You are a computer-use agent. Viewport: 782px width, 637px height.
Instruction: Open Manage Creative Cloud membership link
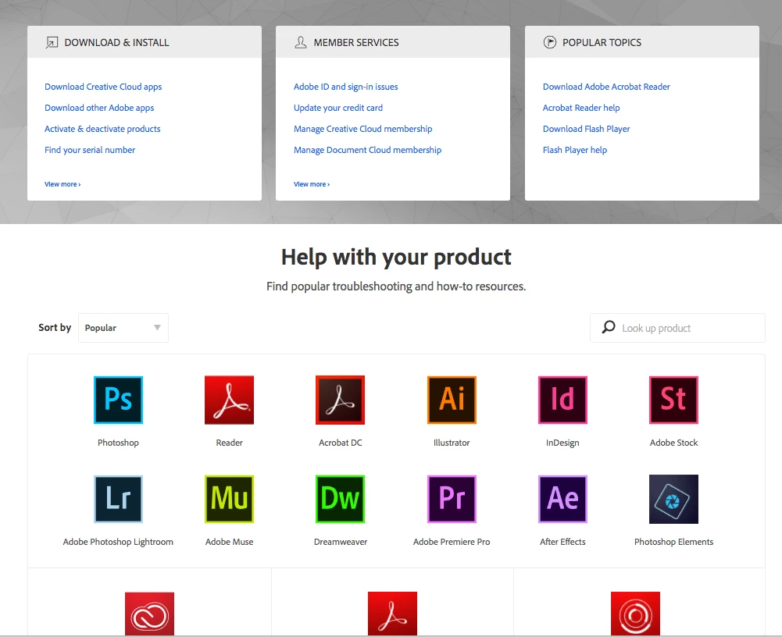tap(363, 129)
